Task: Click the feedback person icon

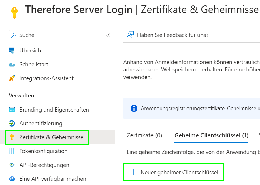Action: click(130, 35)
